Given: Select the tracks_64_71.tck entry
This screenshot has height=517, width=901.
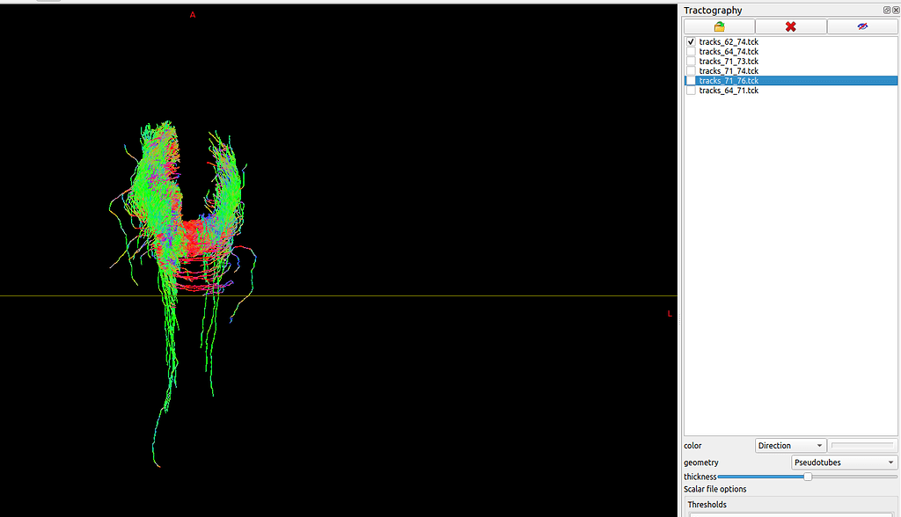Looking at the screenshot, I should click(727, 90).
